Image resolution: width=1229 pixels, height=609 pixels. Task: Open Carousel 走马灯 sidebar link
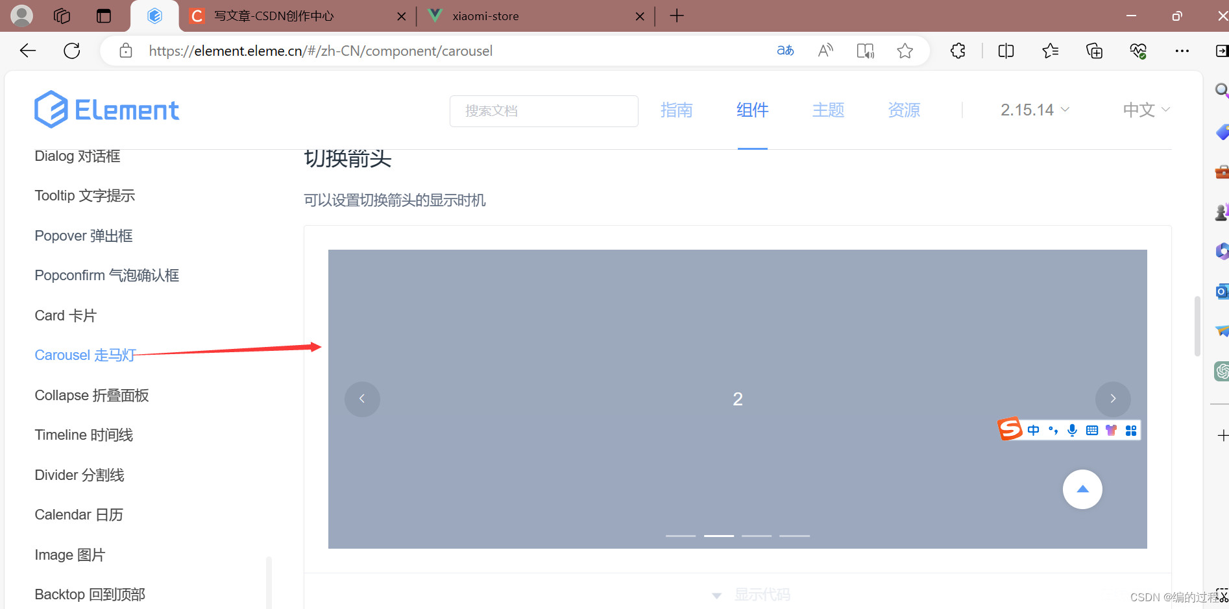(85, 355)
